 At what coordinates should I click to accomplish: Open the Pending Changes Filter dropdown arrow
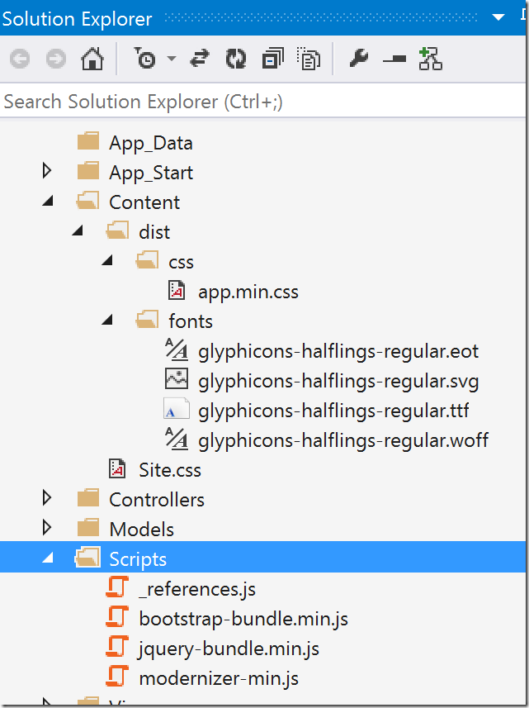point(172,59)
